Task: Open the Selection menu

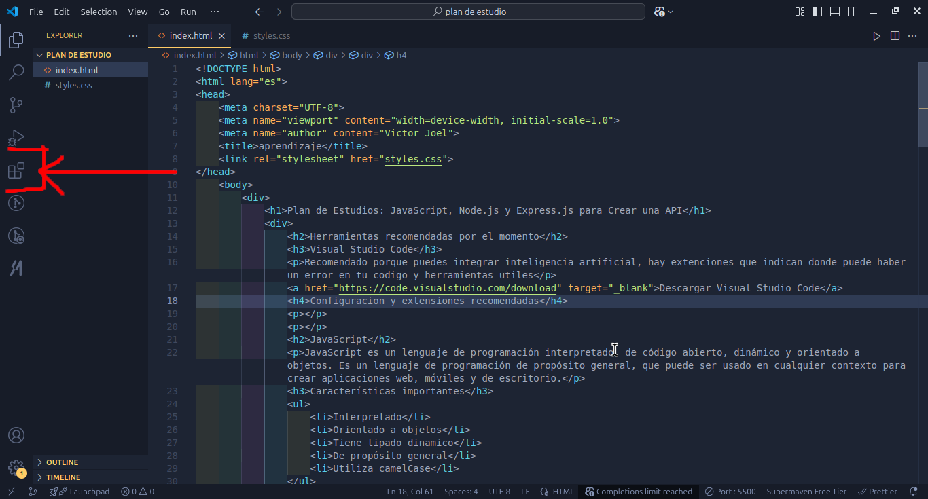Action: pos(99,12)
